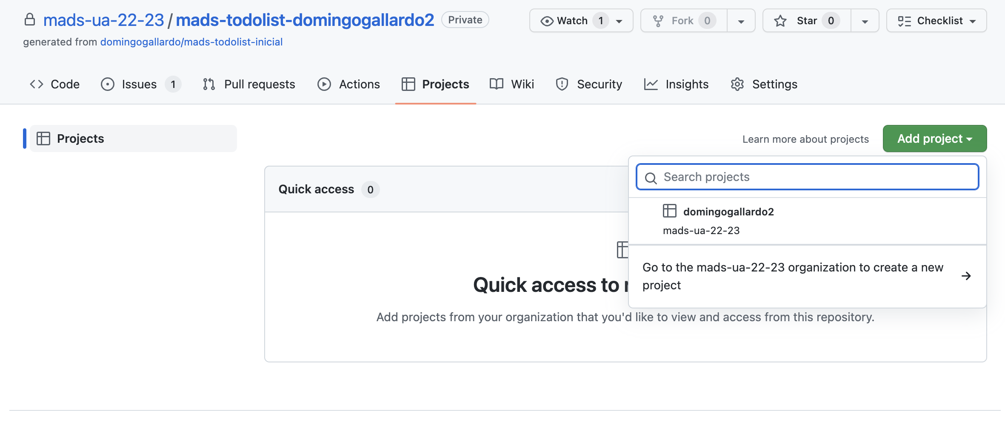
Task: Click the Settings gear icon
Action: click(x=737, y=84)
